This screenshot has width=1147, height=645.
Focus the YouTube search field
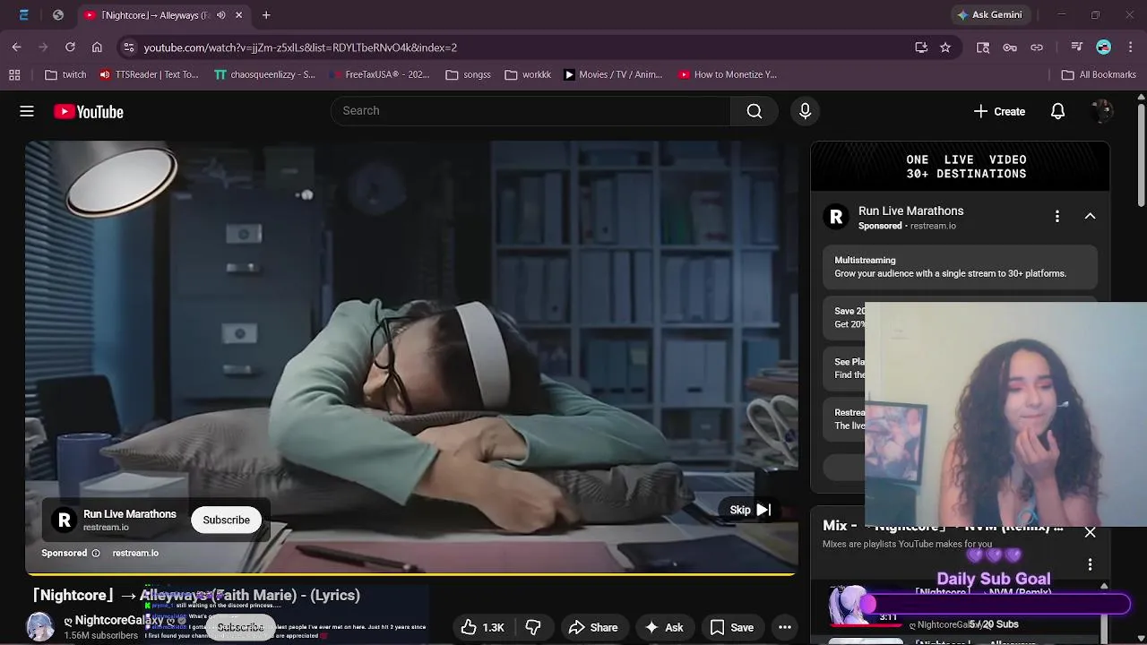click(x=530, y=111)
